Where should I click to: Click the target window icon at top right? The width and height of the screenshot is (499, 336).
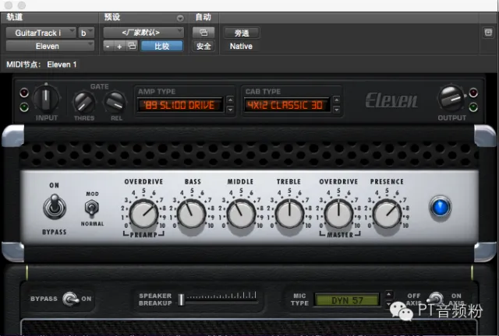pos(488,33)
